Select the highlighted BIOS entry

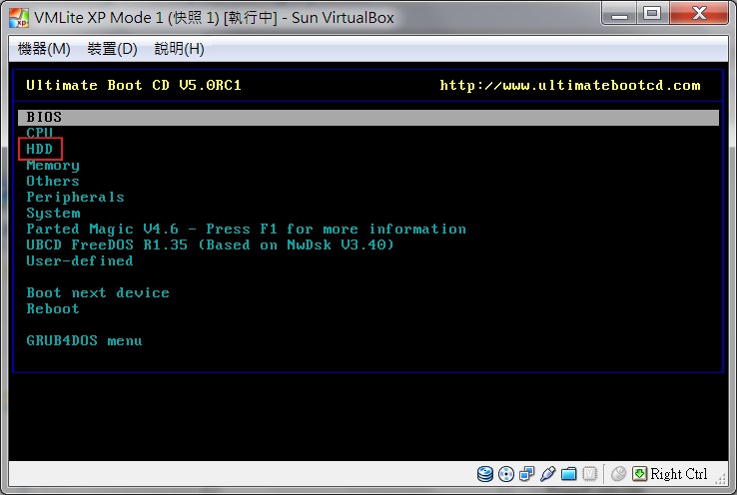[x=368, y=117]
